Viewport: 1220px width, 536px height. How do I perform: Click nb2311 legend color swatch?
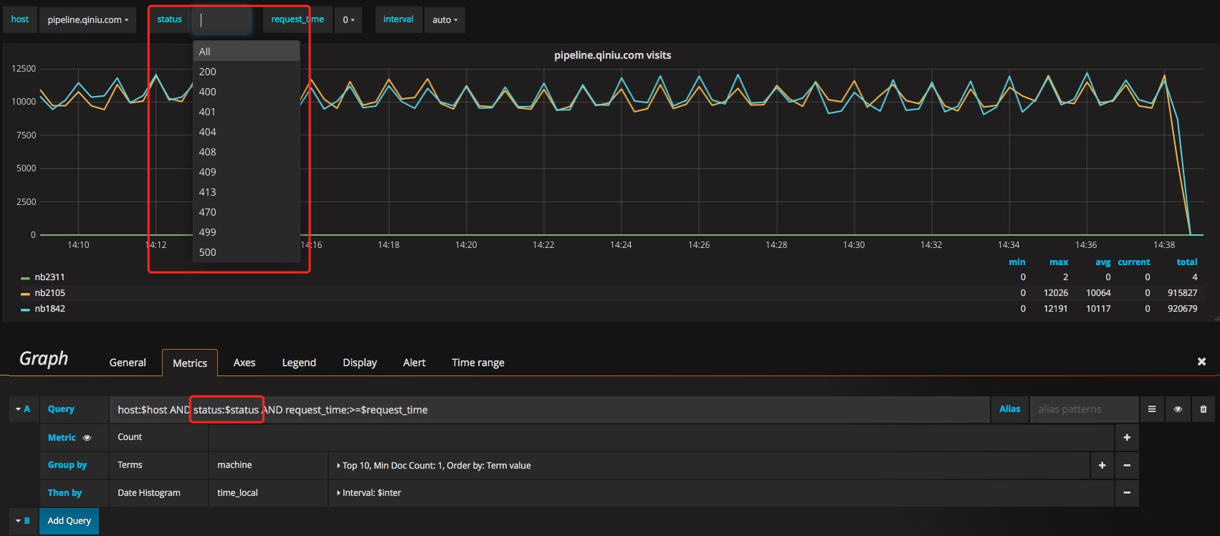pyautogui.click(x=25, y=278)
